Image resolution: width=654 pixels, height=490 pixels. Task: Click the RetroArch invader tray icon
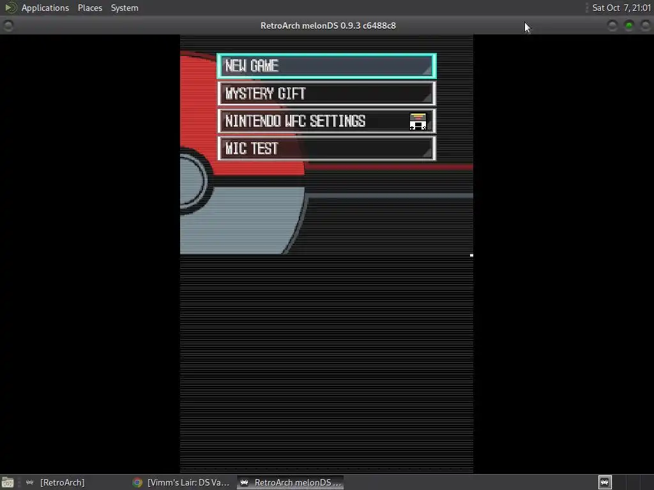point(605,482)
